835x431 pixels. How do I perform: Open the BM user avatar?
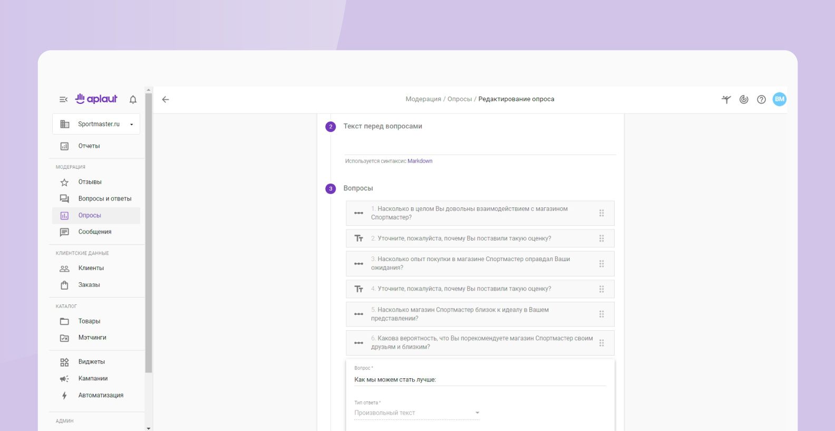click(779, 99)
